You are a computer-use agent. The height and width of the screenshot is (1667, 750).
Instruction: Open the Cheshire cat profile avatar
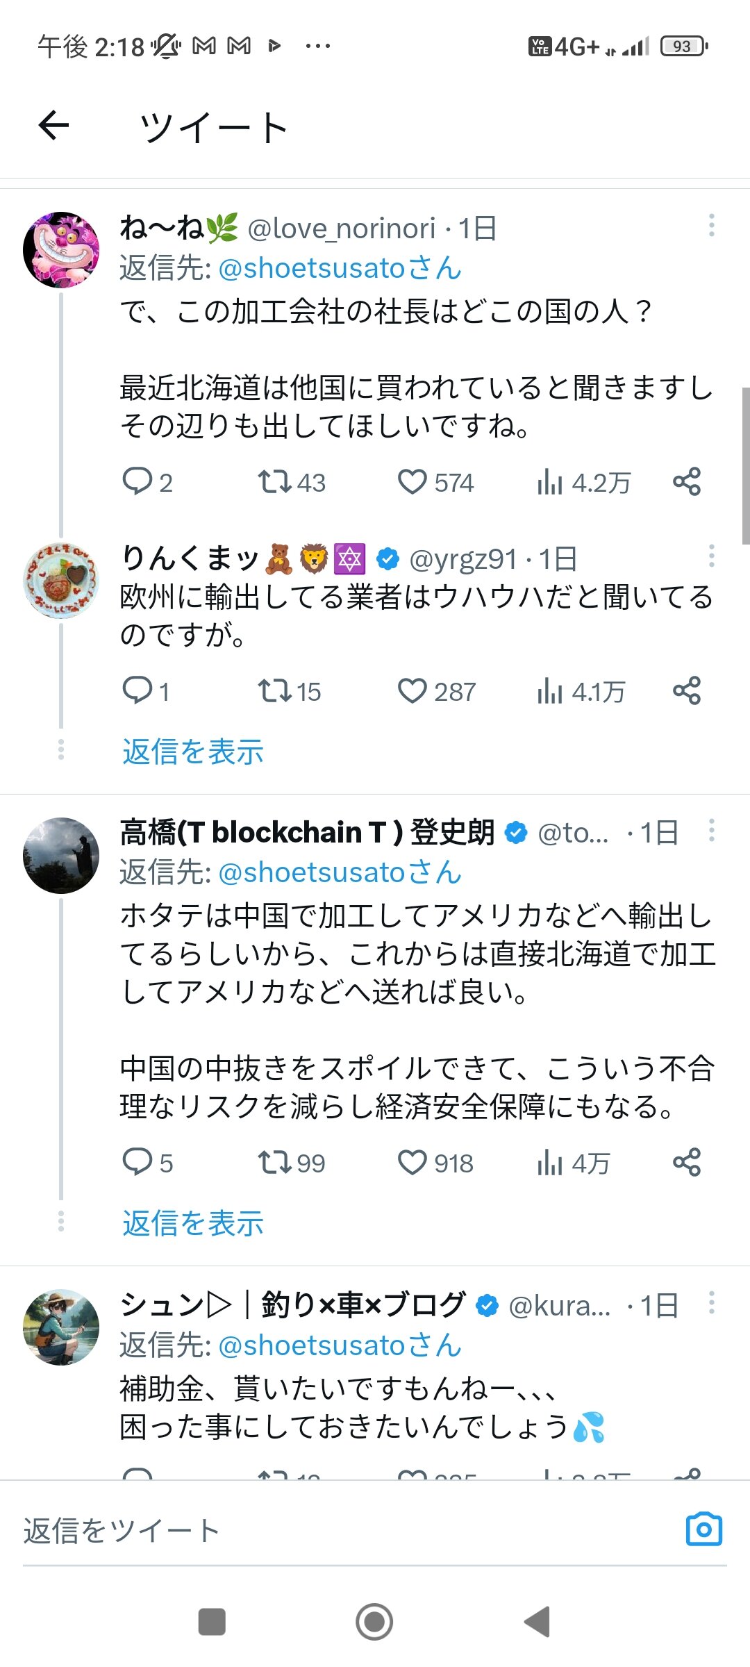(61, 250)
